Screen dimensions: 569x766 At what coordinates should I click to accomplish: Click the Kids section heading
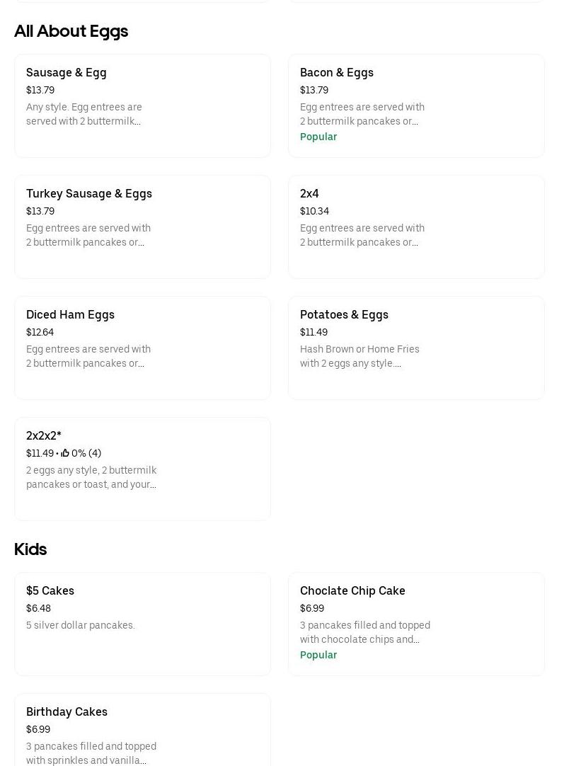click(x=30, y=549)
